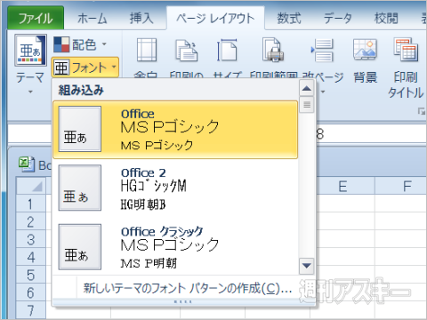The height and width of the screenshot is (320, 427).
Task: Select row header 2
Action: (x=31, y=221)
